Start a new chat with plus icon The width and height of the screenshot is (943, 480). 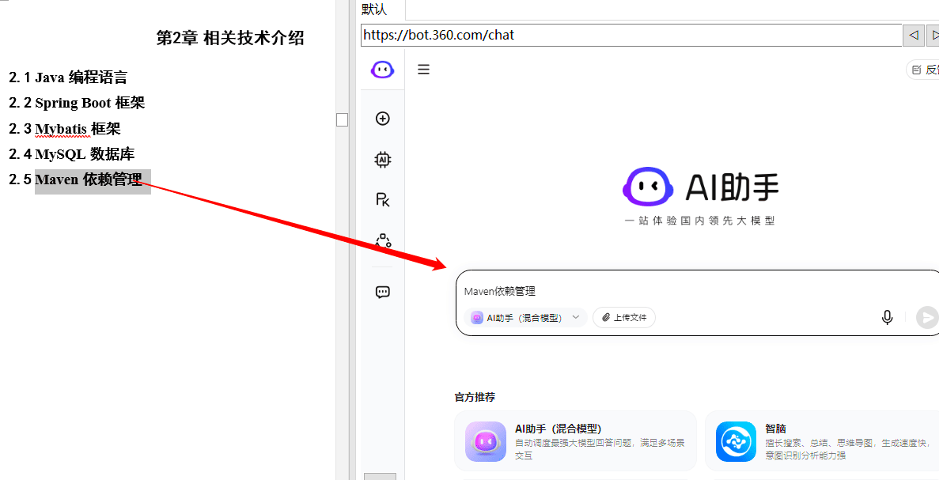pos(382,119)
